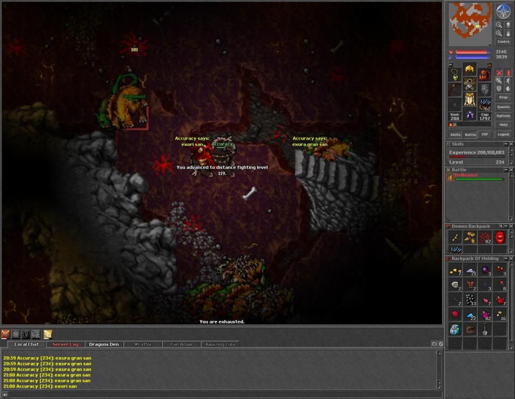Toggle the Skills window button
This screenshot has width=515, height=399.
click(x=455, y=135)
